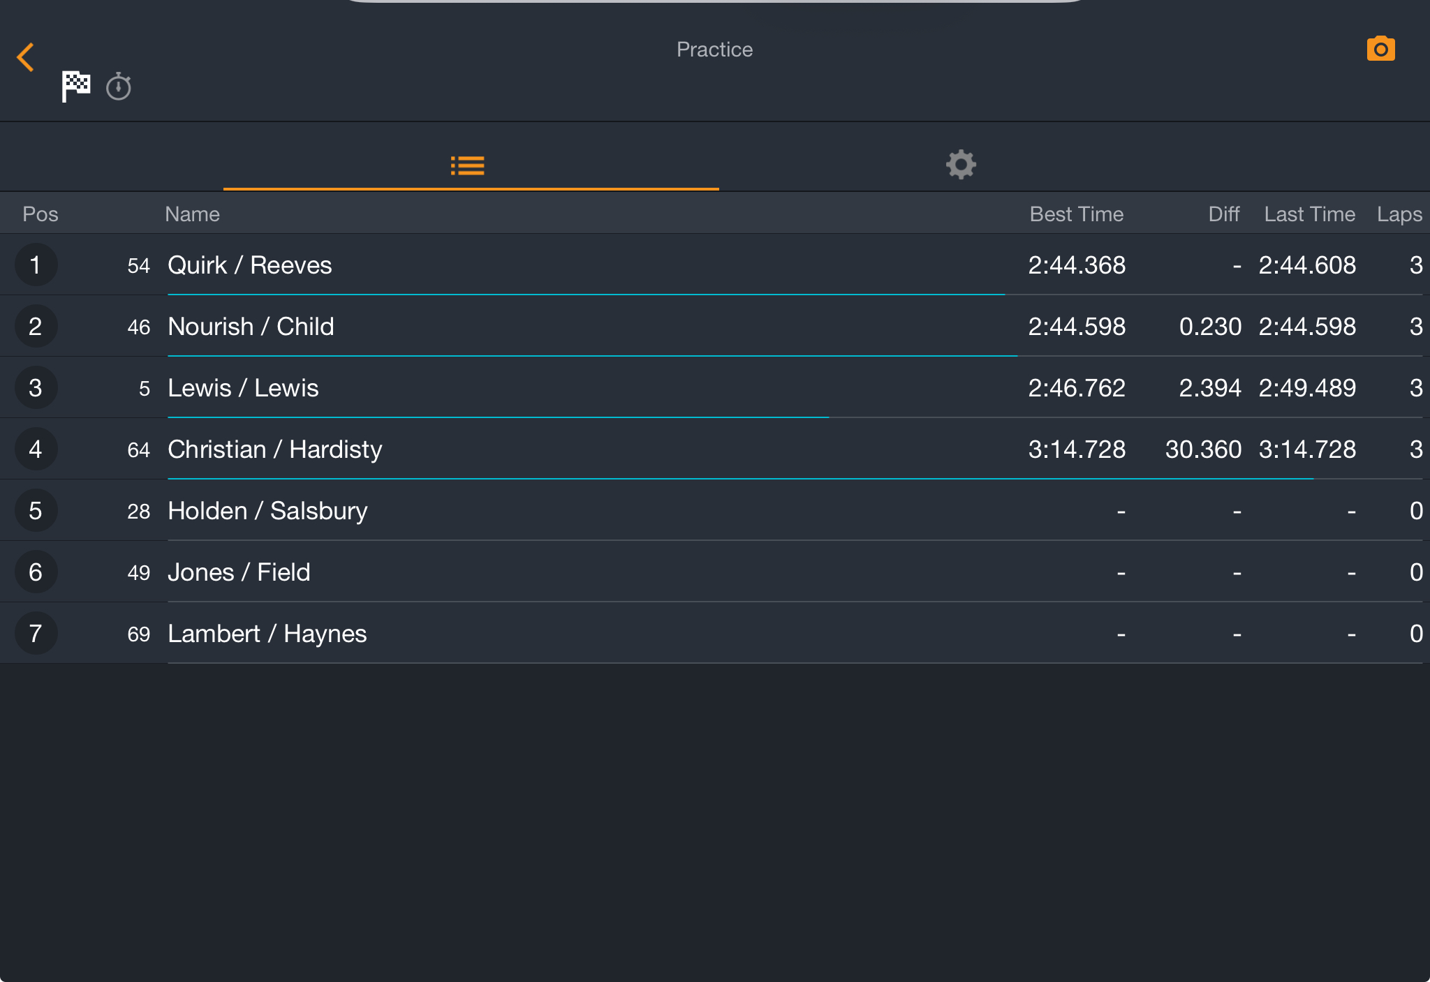This screenshot has width=1430, height=982.
Task: Open the Lambert / Haynes row
Action: pos(715,633)
